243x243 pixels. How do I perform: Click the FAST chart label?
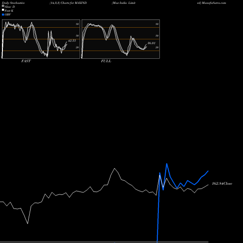click(26, 61)
